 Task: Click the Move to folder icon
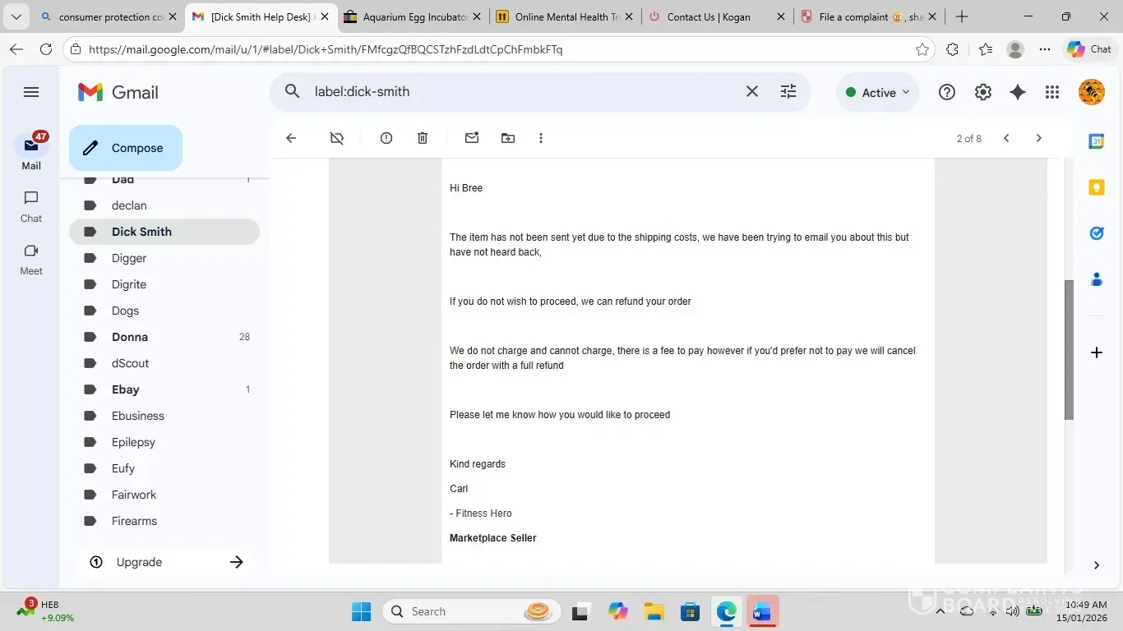(508, 138)
